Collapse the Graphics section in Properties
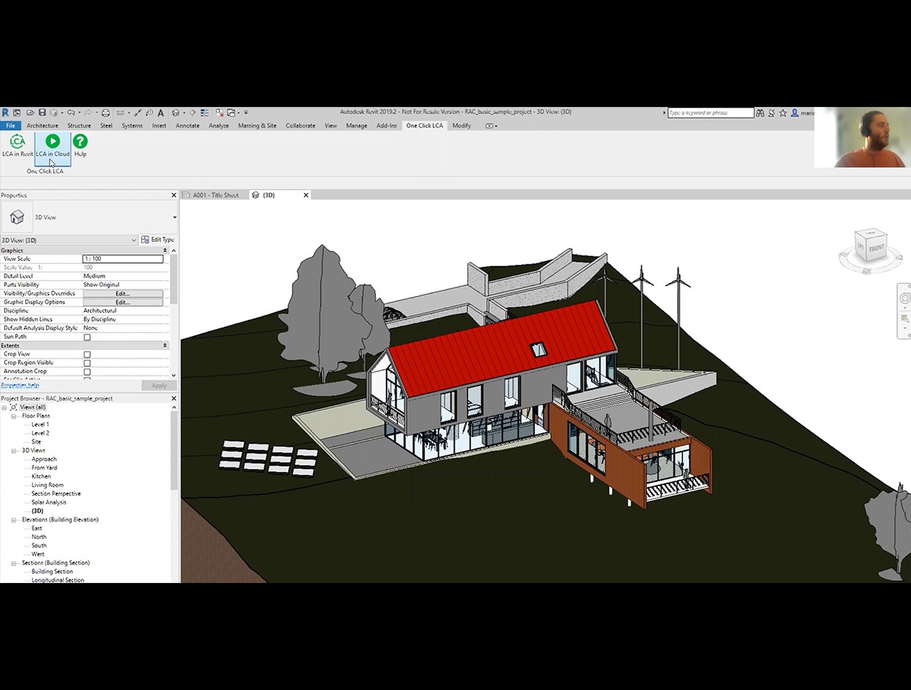This screenshot has width=911, height=690. [x=164, y=250]
